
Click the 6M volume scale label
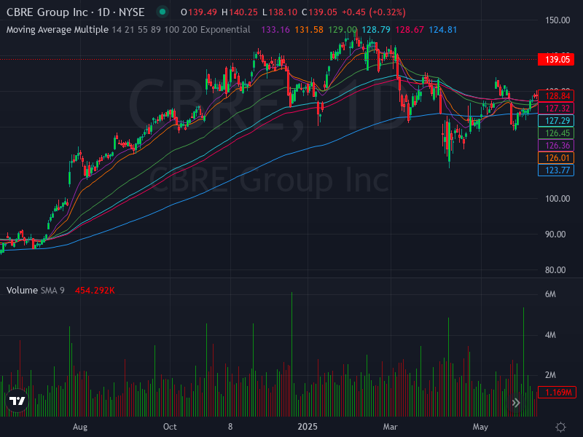(550, 294)
